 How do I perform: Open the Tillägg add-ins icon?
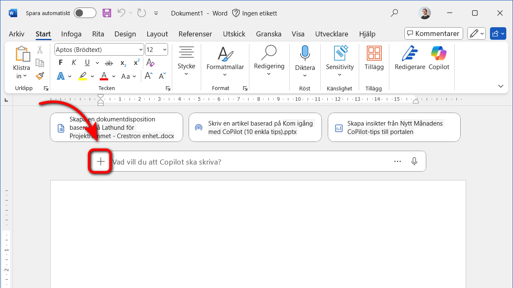(374, 54)
